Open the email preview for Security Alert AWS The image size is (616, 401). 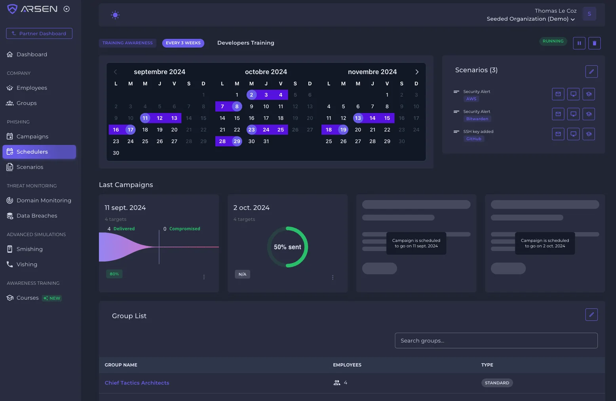tap(558, 94)
